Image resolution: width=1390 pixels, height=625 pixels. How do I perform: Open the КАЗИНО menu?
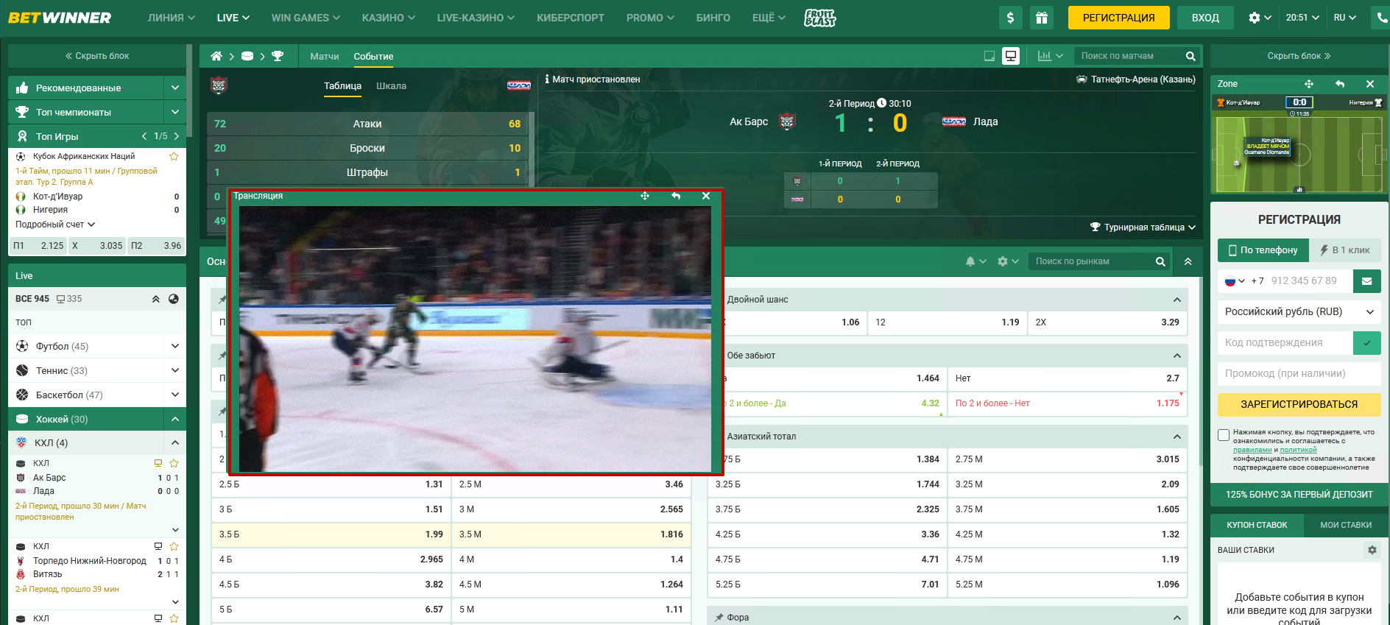click(x=388, y=18)
